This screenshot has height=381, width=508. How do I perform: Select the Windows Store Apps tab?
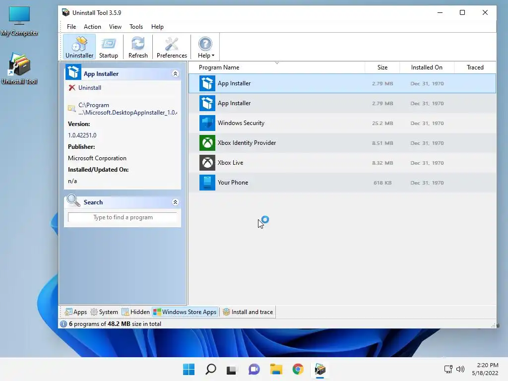(x=185, y=312)
